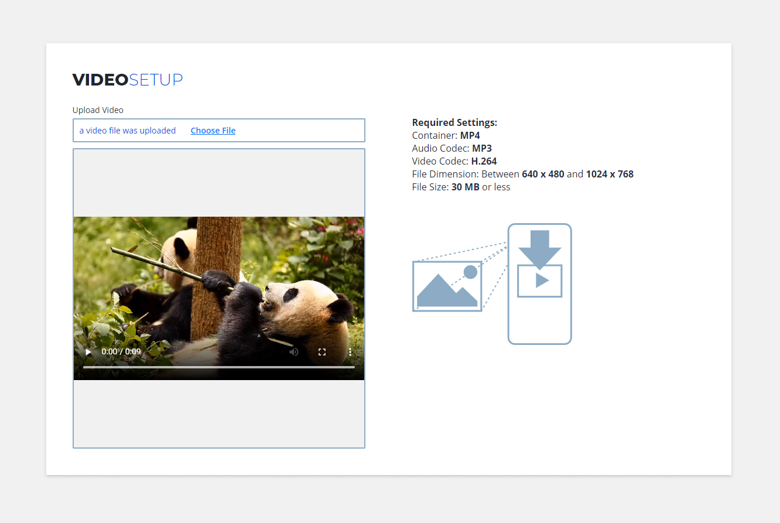Image resolution: width=780 pixels, height=523 pixels.
Task: Click the VIDEOSETUP logo heading
Action: click(x=128, y=80)
